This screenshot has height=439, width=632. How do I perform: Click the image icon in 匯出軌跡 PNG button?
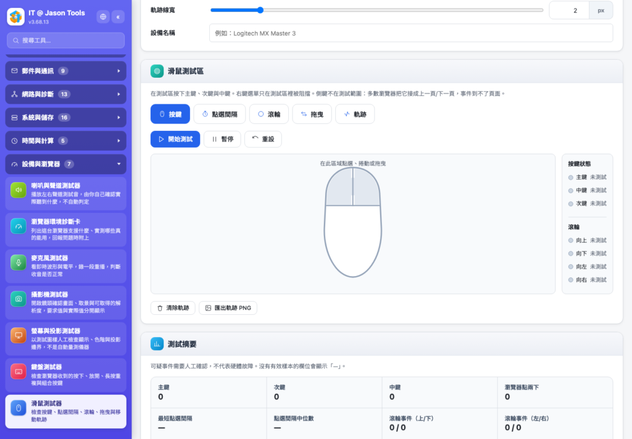pyautogui.click(x=208, y=308)
